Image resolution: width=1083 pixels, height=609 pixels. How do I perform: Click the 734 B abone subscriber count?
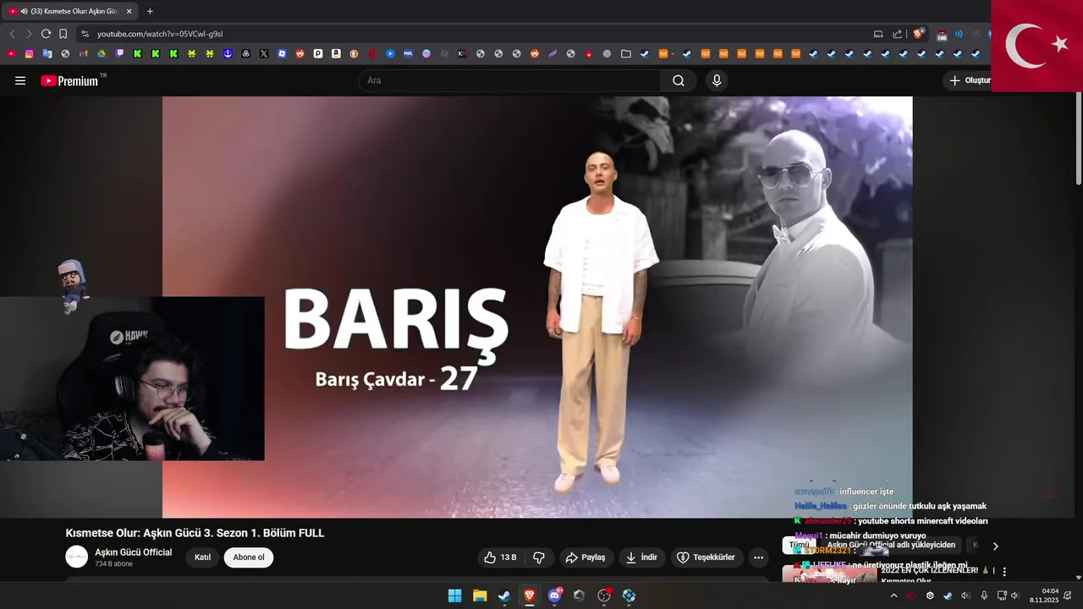coord(113,564)
